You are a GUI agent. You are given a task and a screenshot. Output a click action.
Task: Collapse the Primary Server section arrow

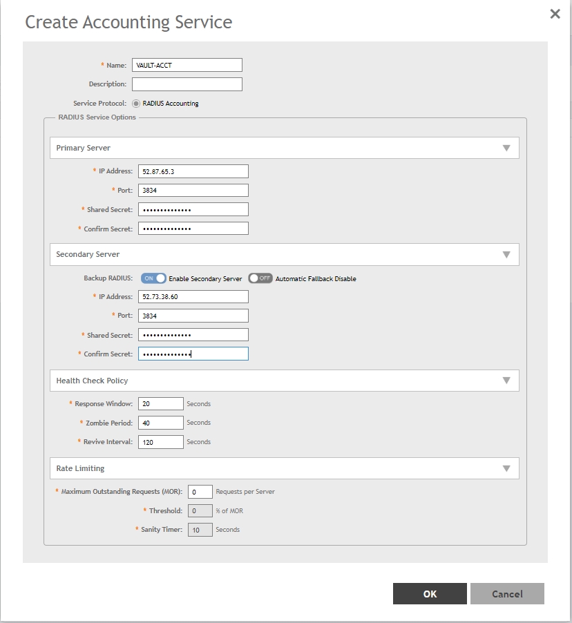click(x=506, y=148)
